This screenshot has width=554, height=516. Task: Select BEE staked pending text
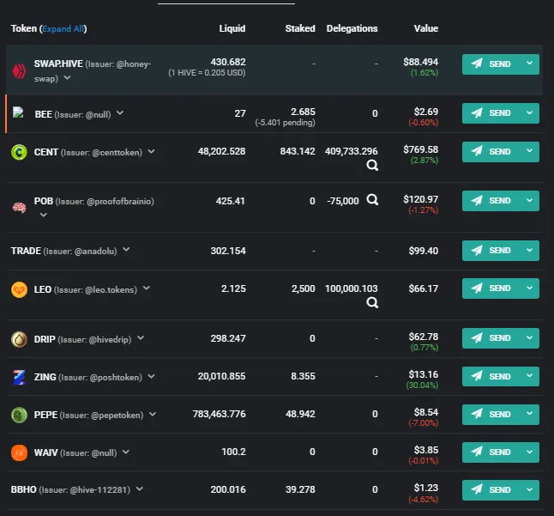tap(285, 123)
